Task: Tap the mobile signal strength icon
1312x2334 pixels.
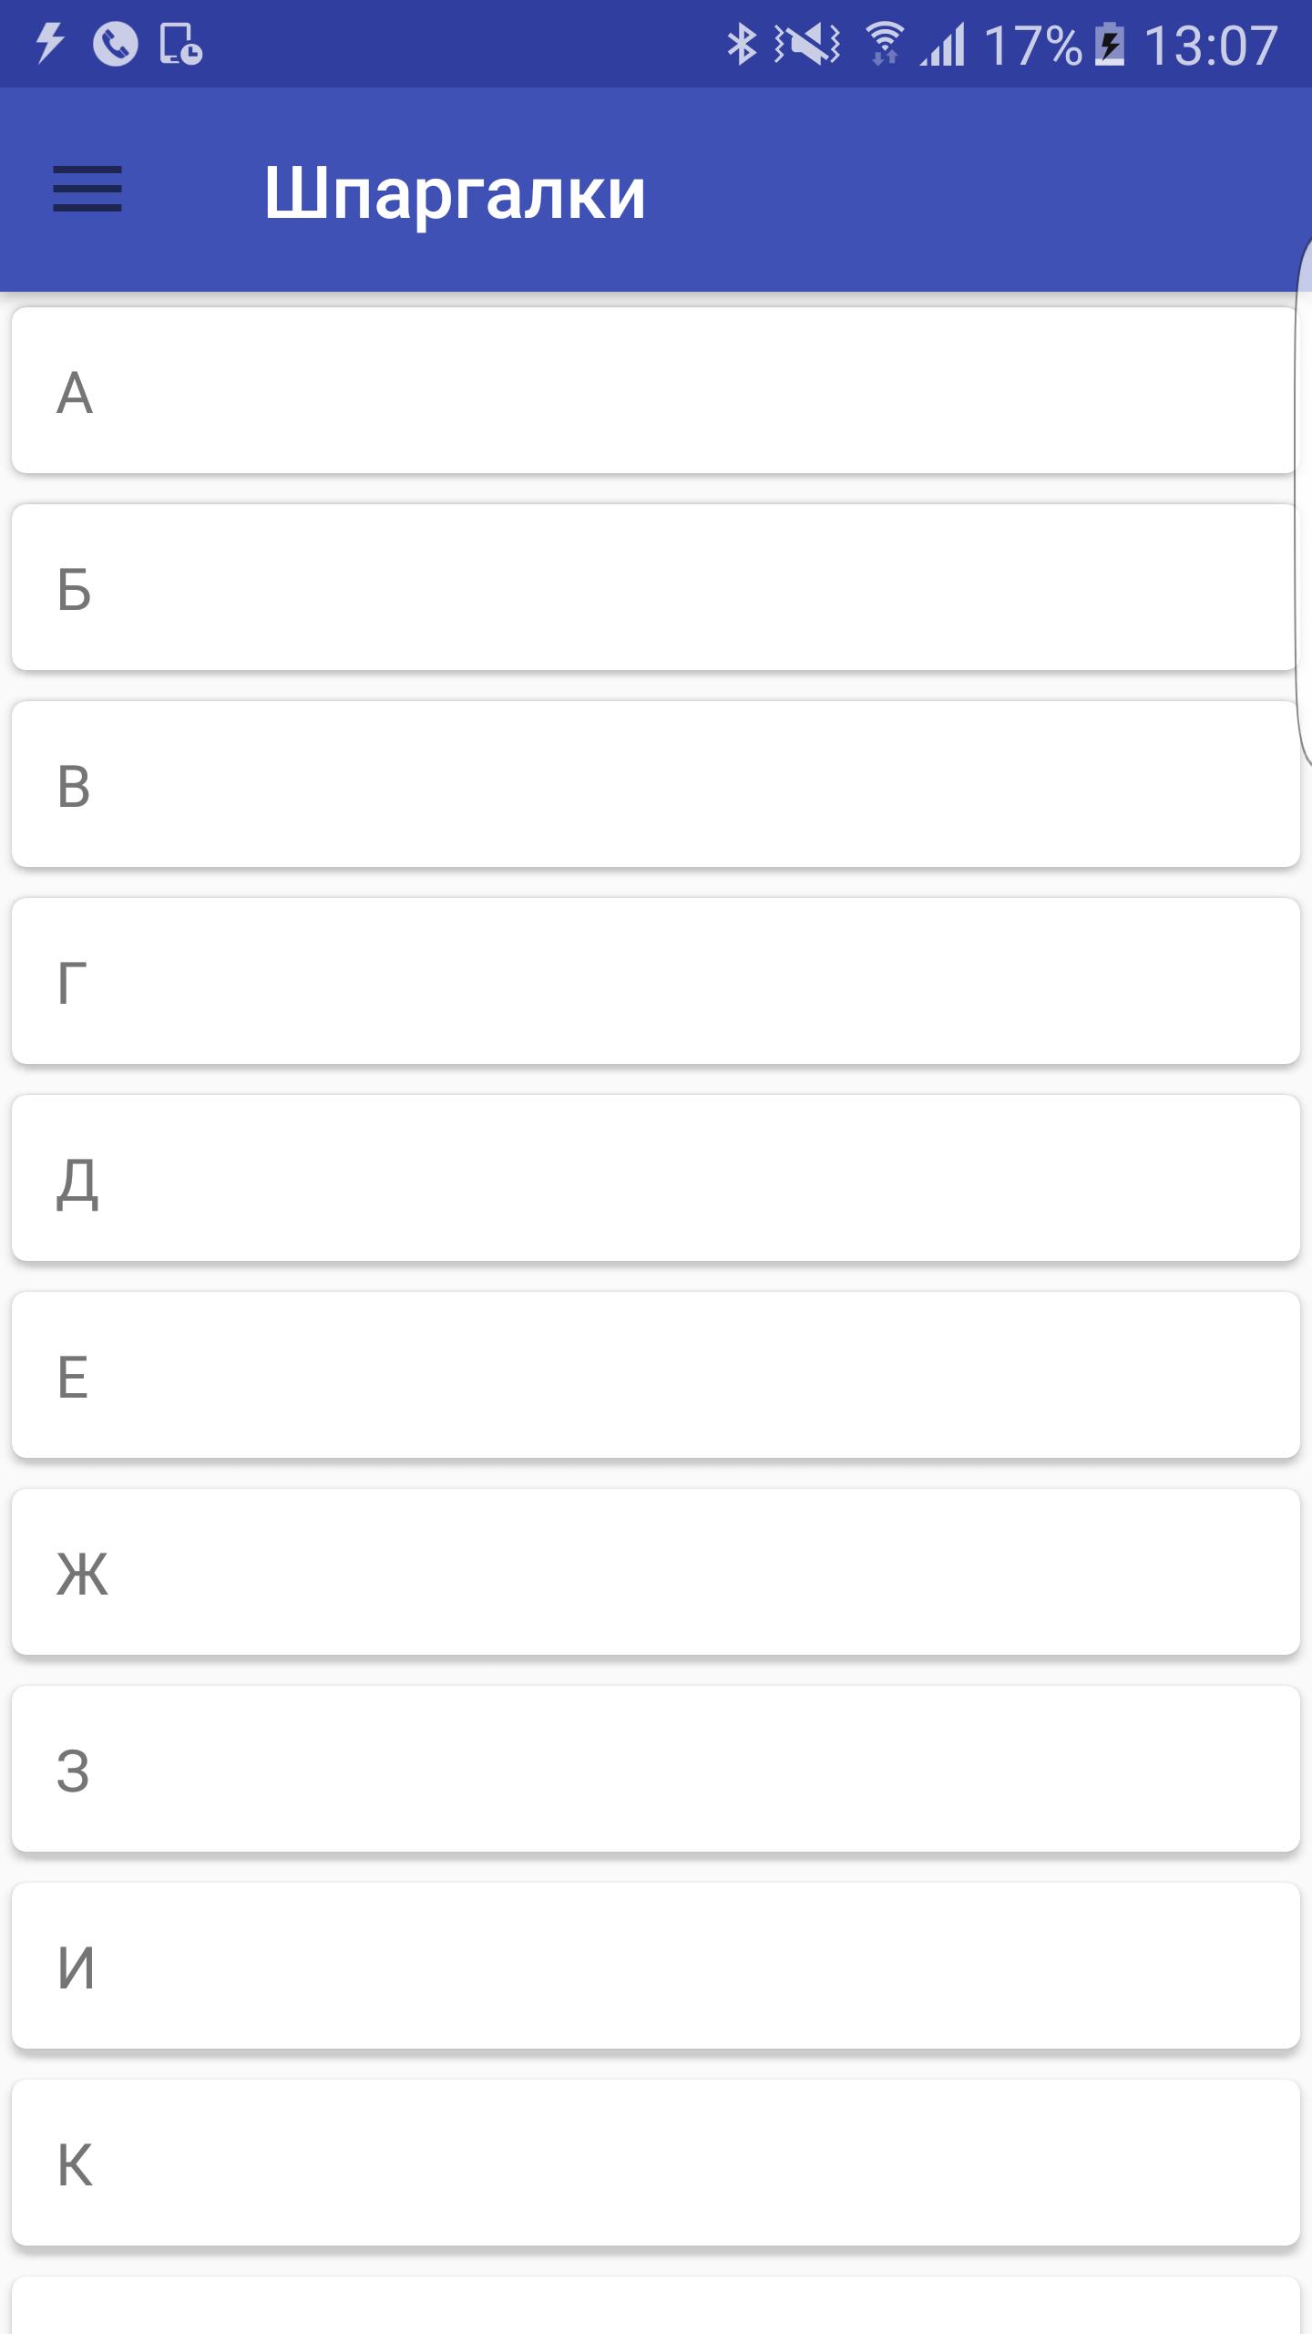Action: (943, 44)
